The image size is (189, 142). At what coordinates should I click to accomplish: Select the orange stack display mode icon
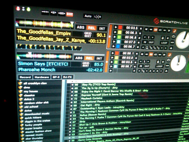[x=70, y=15]
